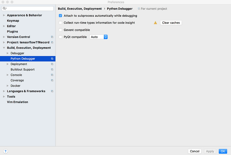Image resolution: width=231 pixels, height=155 pixels.
Task: Confirm preferences with OK button
Action: [223, 151]
